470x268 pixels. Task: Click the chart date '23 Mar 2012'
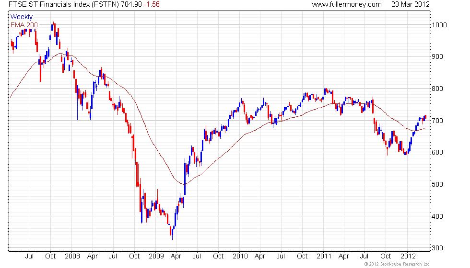[411, 4]
